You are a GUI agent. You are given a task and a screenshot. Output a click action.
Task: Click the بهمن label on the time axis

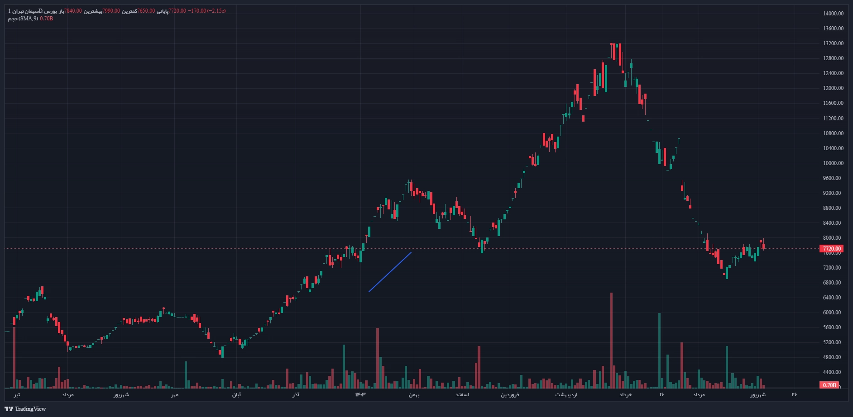click(414, 395)
